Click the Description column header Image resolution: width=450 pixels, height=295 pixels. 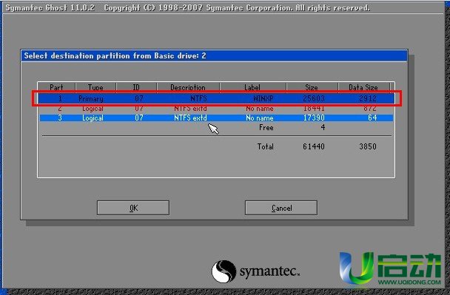click(x=188, y=87)
